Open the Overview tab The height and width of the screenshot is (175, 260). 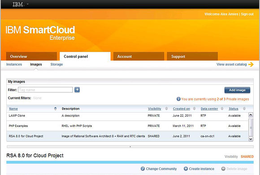[x=31, y=57]
